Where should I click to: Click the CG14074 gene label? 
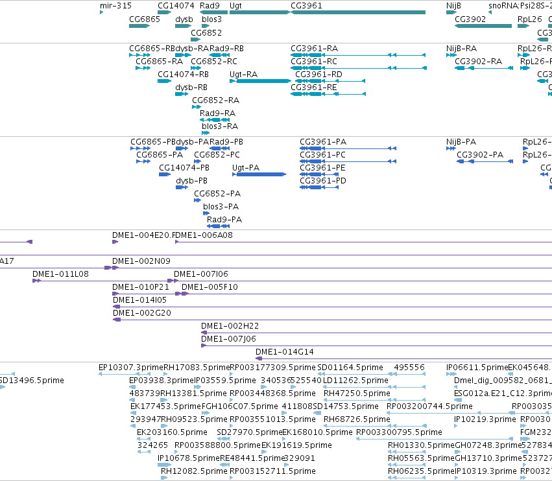(x=176, y=6)
